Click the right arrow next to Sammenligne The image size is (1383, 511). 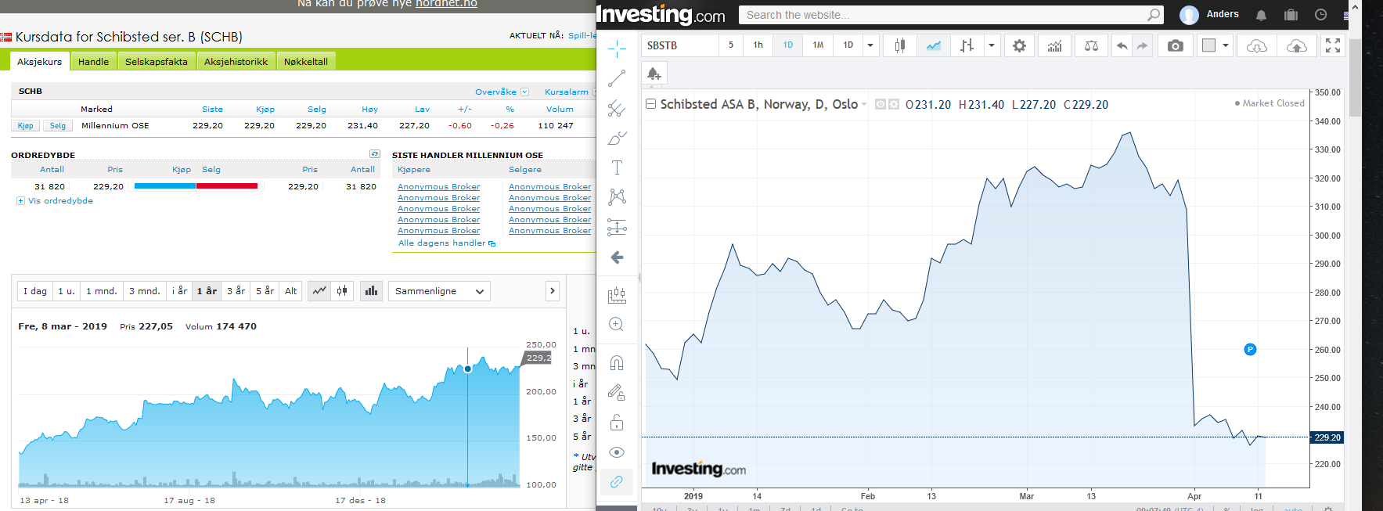[x=553, y=291]
